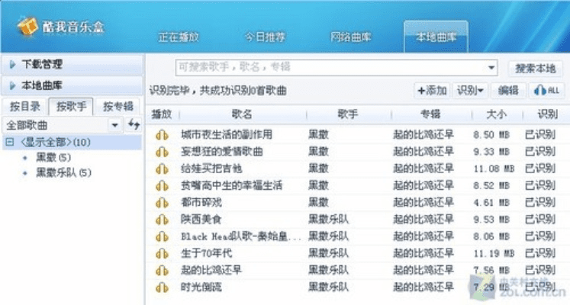
Task: Switch to the 按专辑 tab
Action: tap(118, 107)
